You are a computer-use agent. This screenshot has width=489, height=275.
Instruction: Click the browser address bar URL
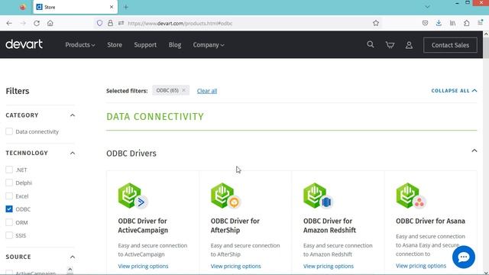[180, 24]
